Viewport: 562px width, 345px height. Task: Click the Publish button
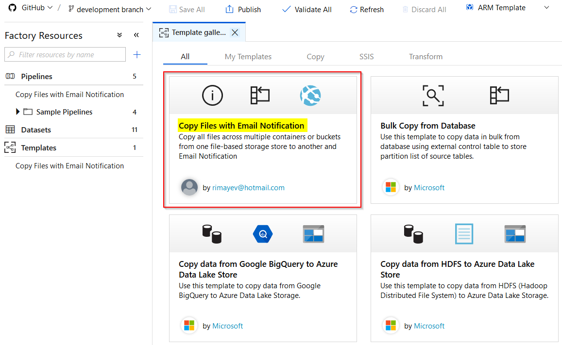(243, 10)
